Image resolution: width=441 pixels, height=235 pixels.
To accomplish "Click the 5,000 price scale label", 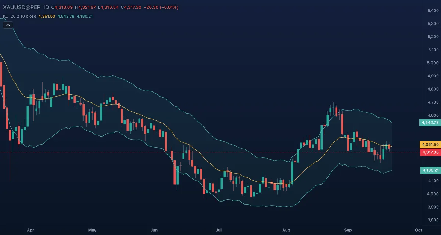I will (433, 63).
